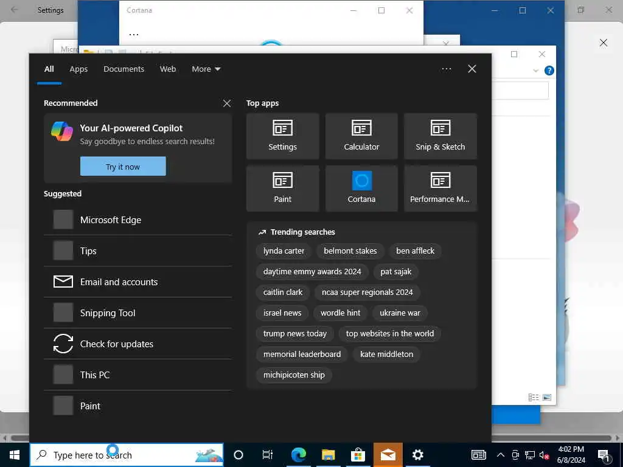Open the Meet Now tray icon
This screenshot has height=467, width=623.
click(x=515, y=455)
